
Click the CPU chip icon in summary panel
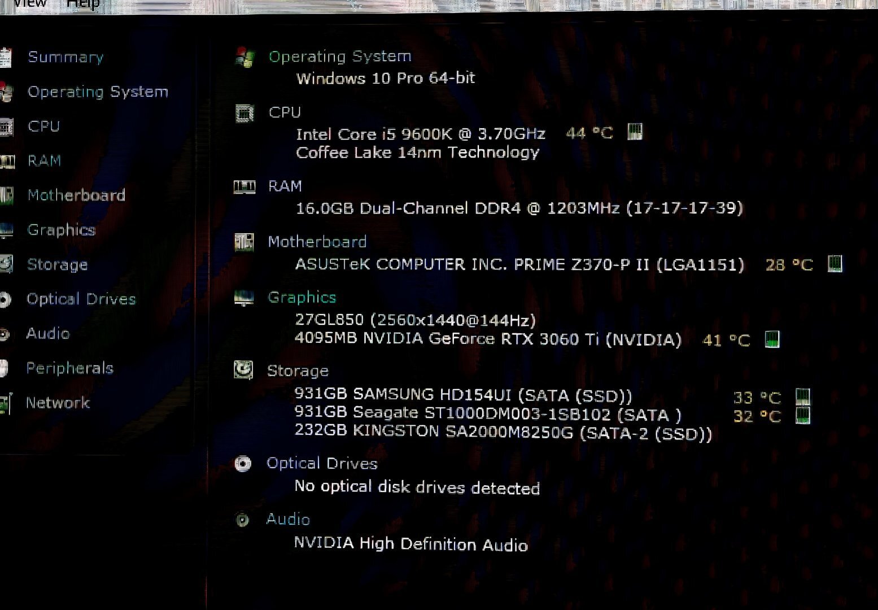point(244,114)
